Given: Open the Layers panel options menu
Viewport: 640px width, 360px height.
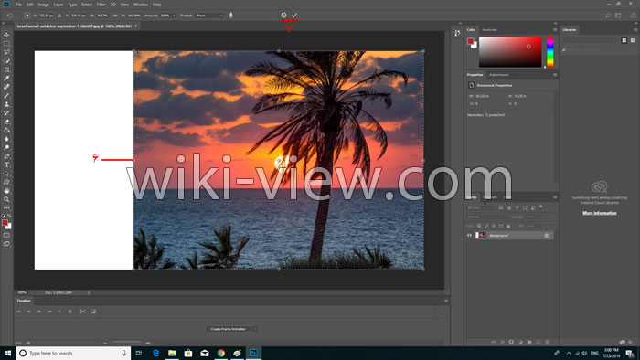Looking at the screenshot, I should 555,197.
